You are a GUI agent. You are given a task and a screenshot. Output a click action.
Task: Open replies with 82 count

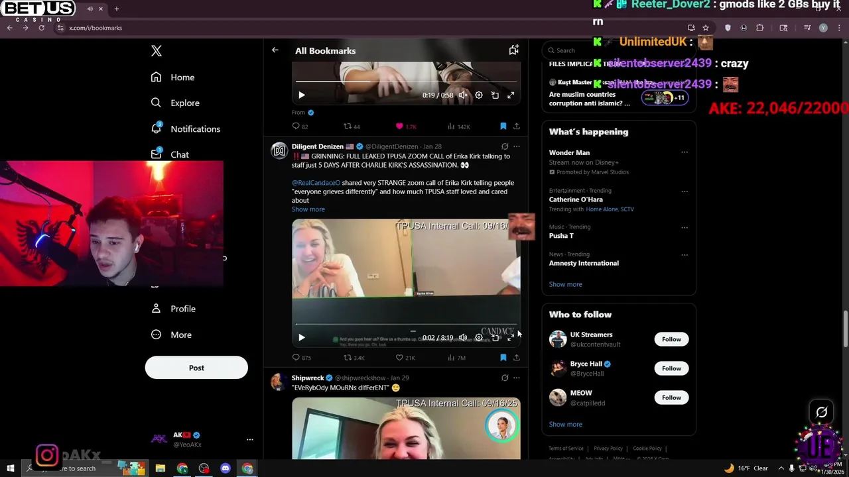pyautogui.click(x=300, y=126)
